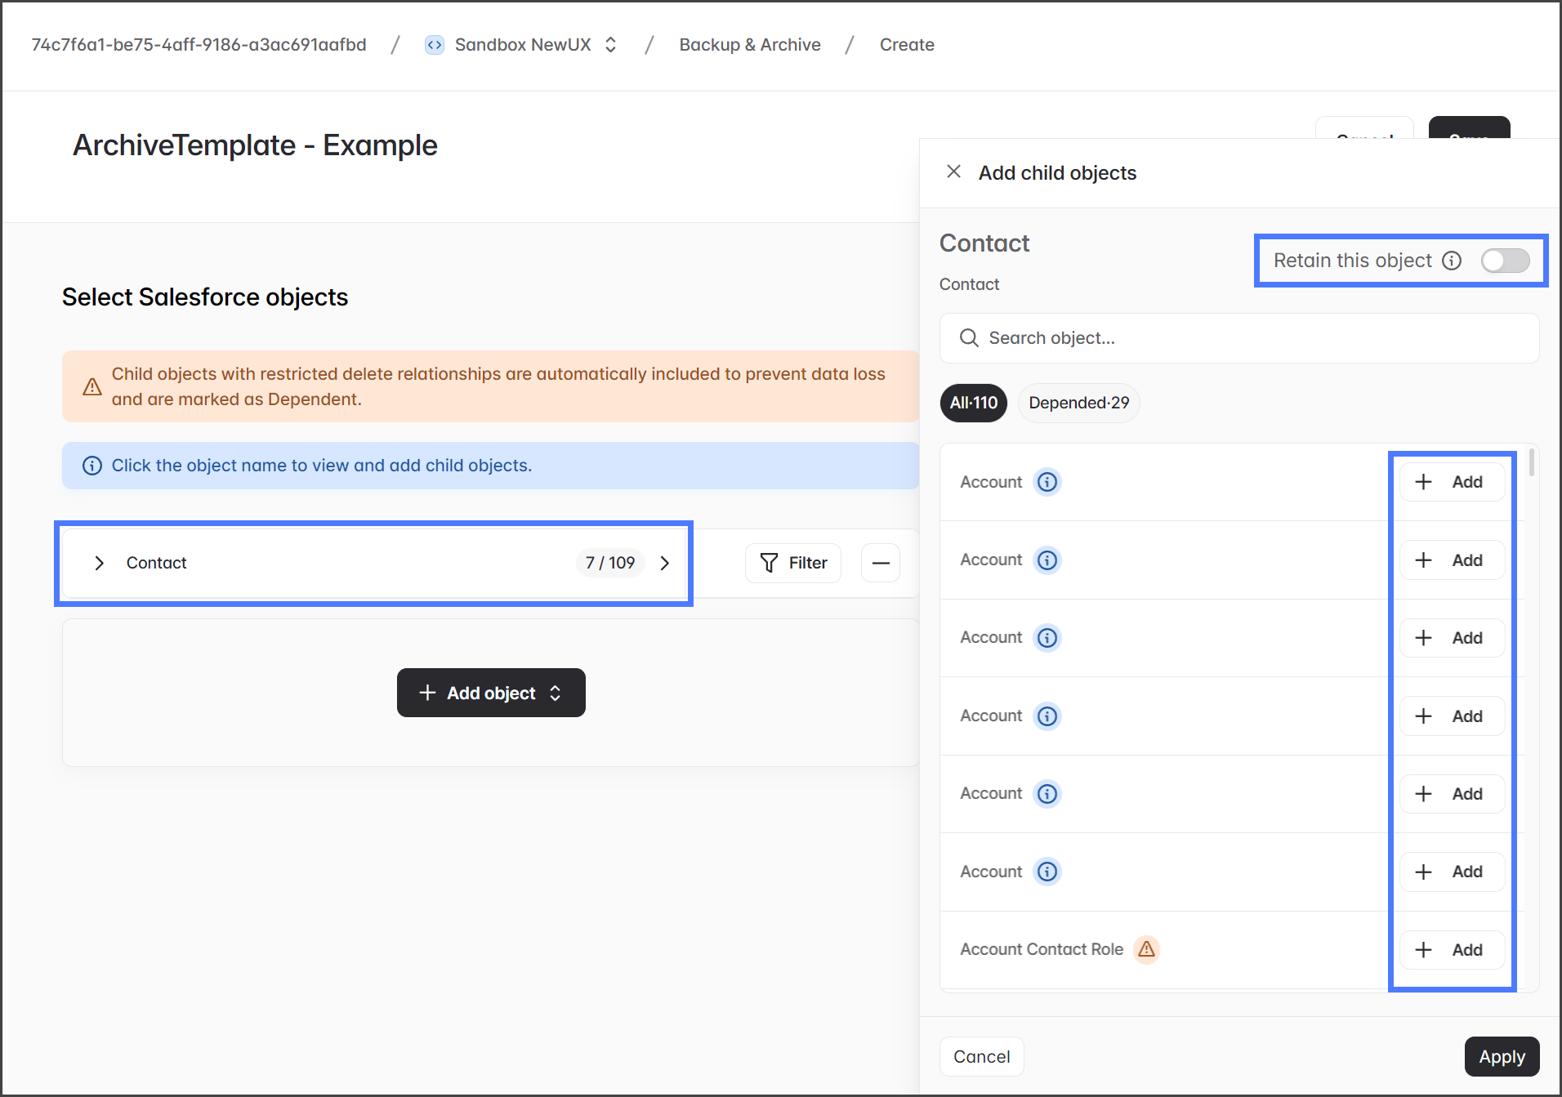This screenshot has width=1562, height=1097.
Task: Click info icon beside last Account row
Action: point(1047,872)
